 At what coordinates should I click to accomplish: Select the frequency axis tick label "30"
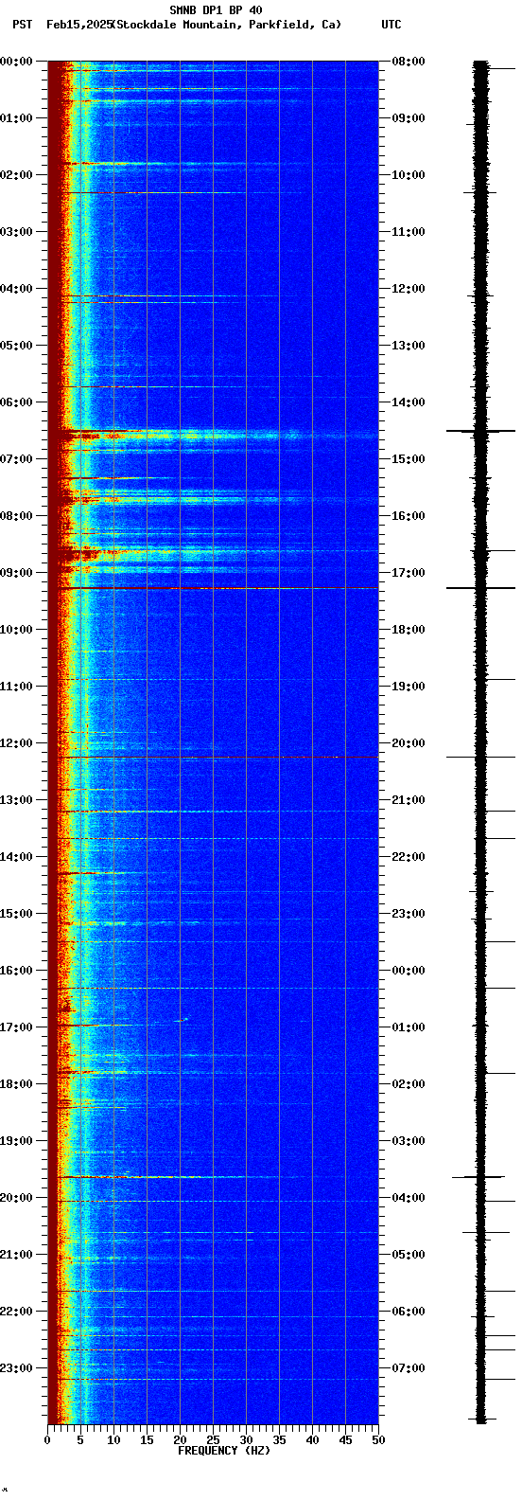(x=246, y=1441)
